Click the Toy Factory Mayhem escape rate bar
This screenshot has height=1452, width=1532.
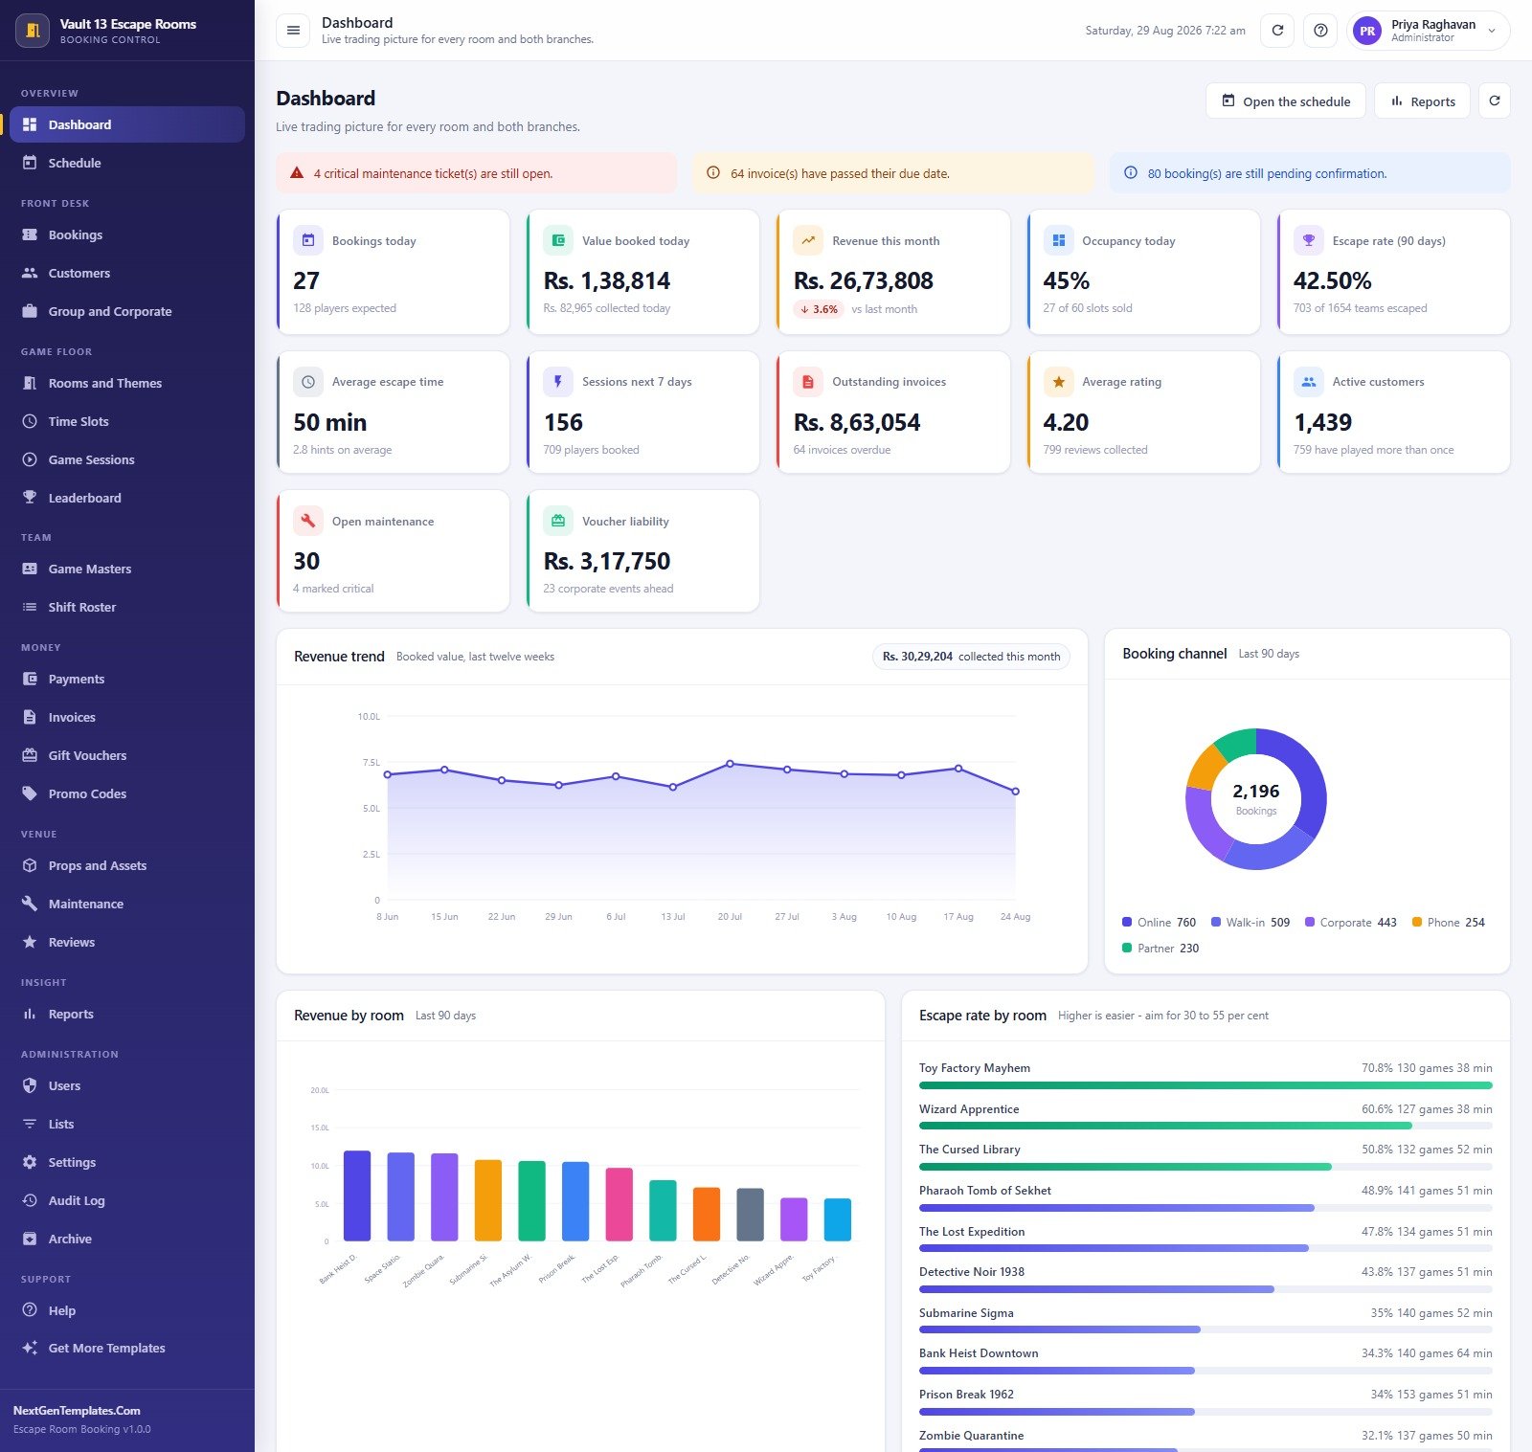point(1205,1085)
